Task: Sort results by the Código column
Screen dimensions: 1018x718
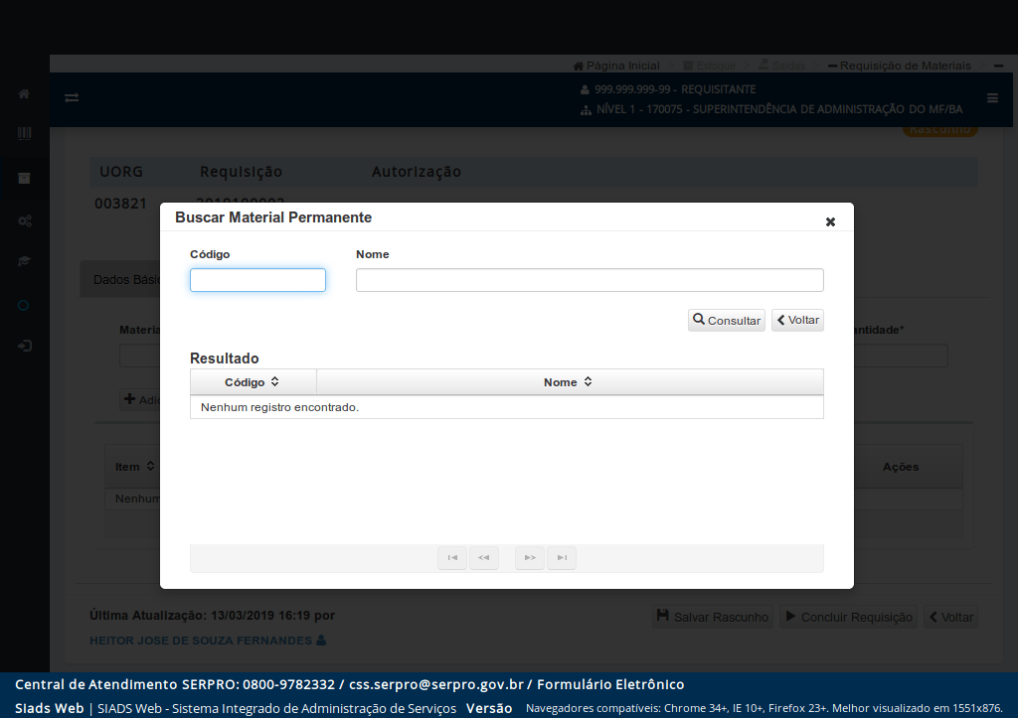Action: [x=253, y=382]
